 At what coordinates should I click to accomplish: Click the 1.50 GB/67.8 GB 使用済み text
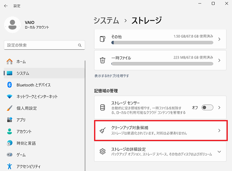[193, 36]
